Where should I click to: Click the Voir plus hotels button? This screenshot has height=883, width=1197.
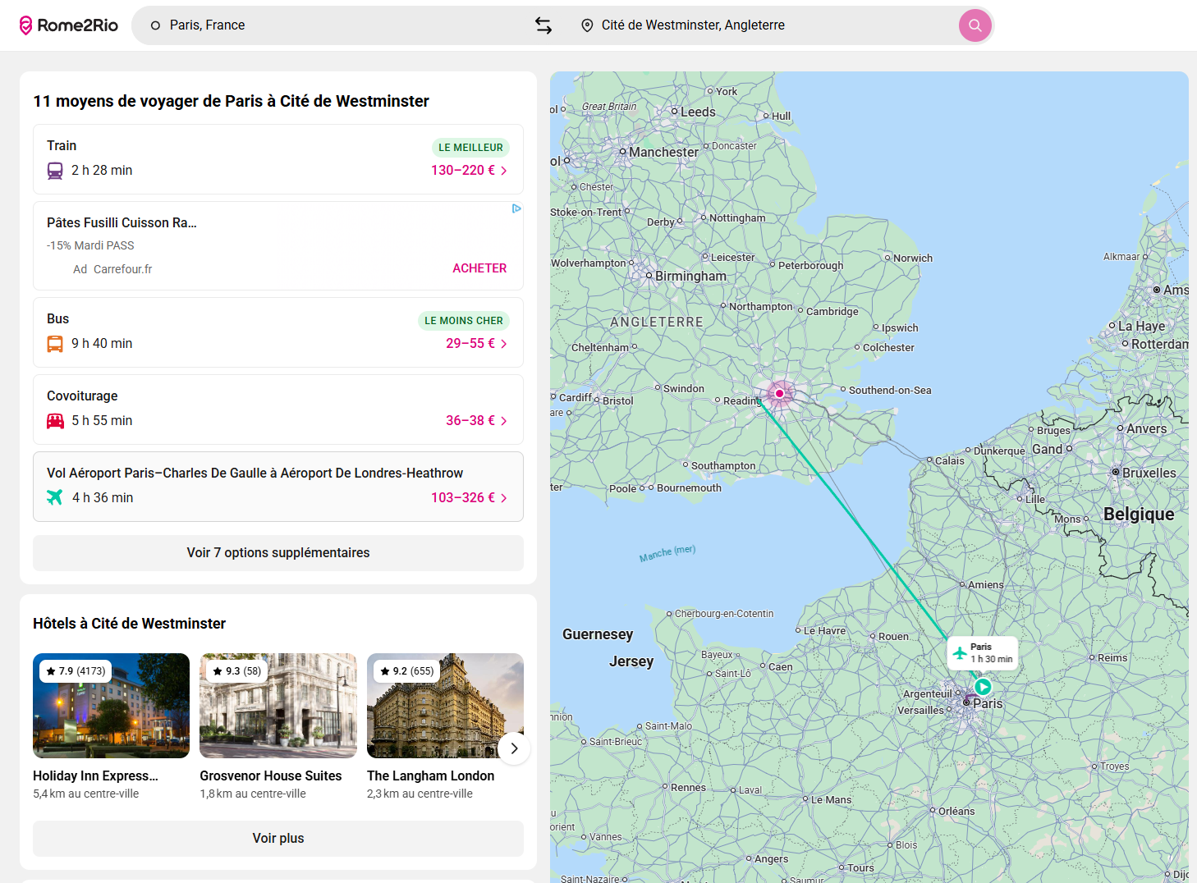pyautogui.click(x=278, y=839)
